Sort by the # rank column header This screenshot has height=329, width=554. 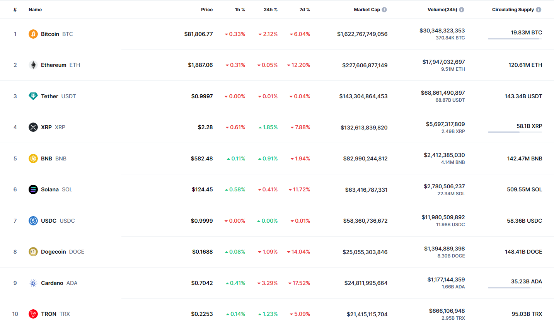15,10
